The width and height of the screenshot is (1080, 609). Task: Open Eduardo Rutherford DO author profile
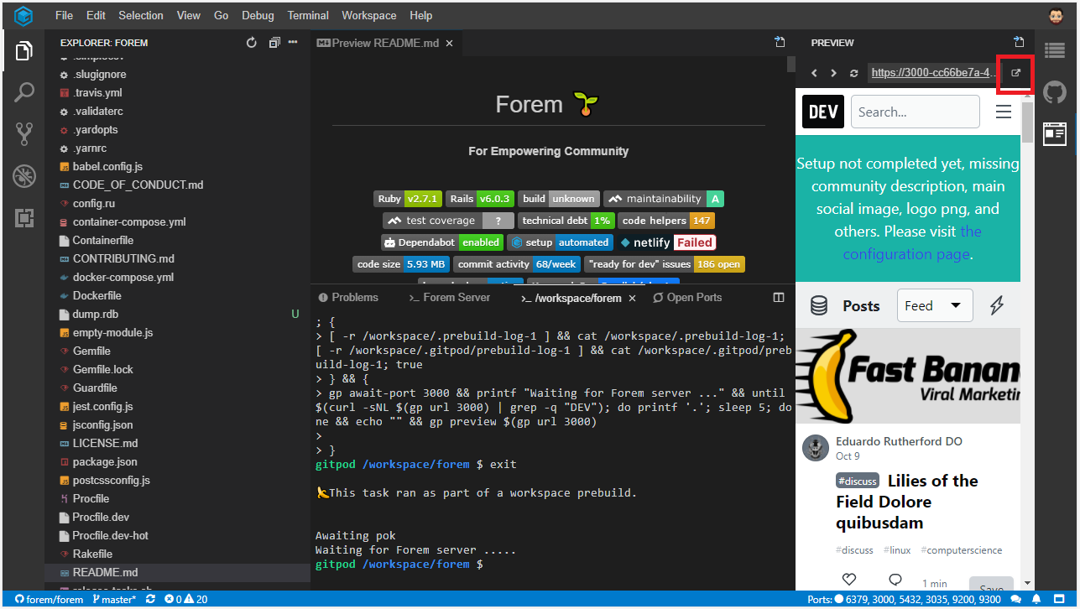tap(899, 441)
